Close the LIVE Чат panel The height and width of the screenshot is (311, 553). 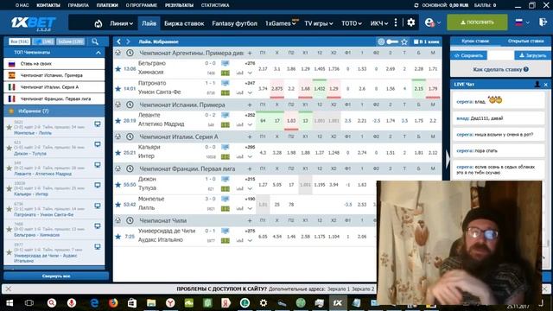(x=545, y=85)
